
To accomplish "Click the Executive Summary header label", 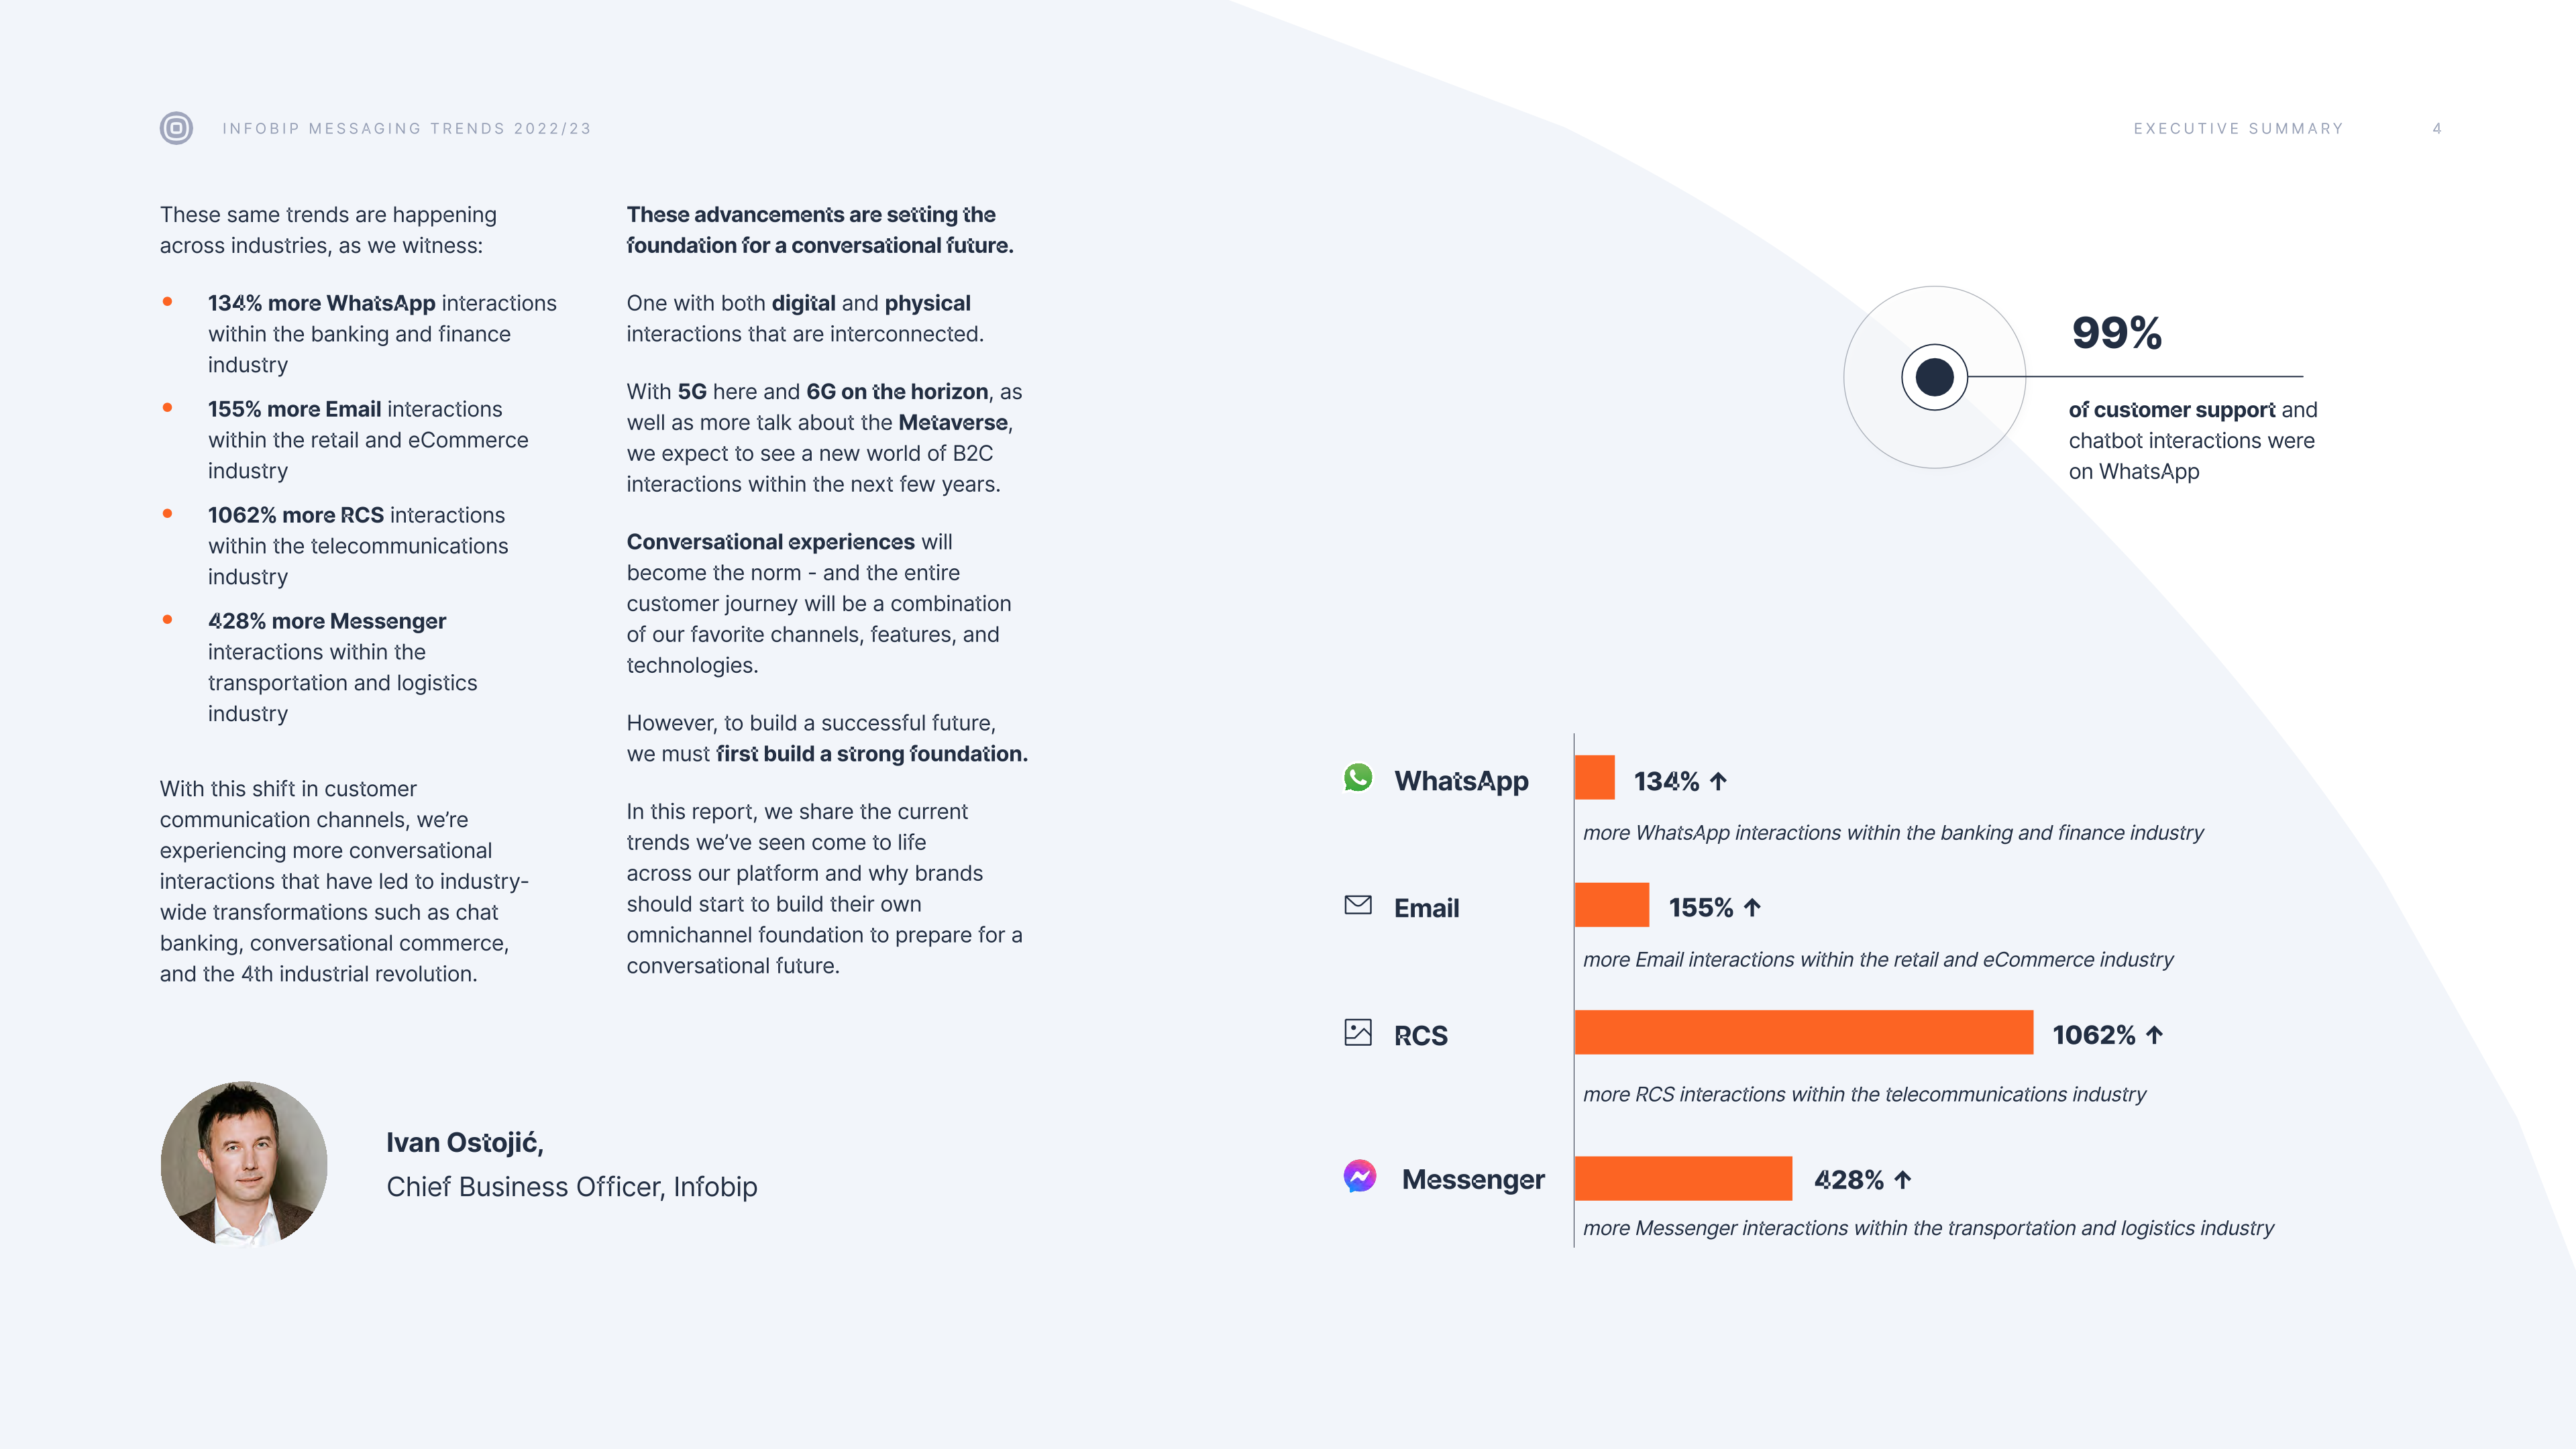I will pos(2238,129).
